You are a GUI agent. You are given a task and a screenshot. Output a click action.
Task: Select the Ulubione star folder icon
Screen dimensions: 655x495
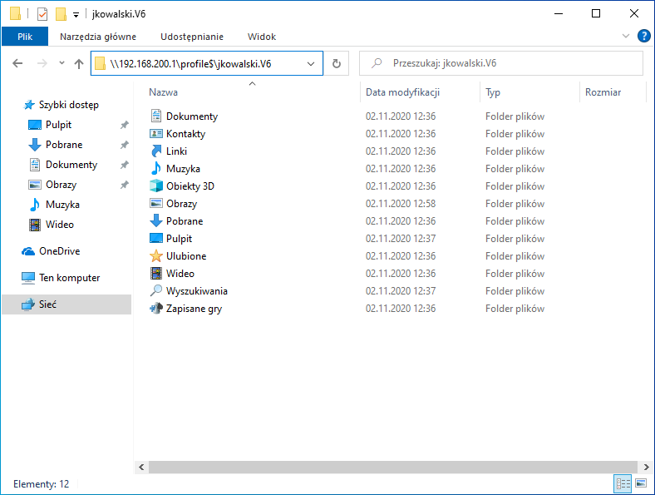click(155, 256)
